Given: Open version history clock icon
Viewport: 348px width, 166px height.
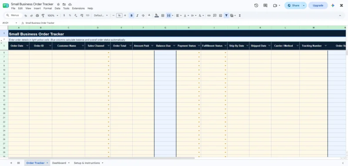Looking at the screenshot, I should [x=256, y=6].
